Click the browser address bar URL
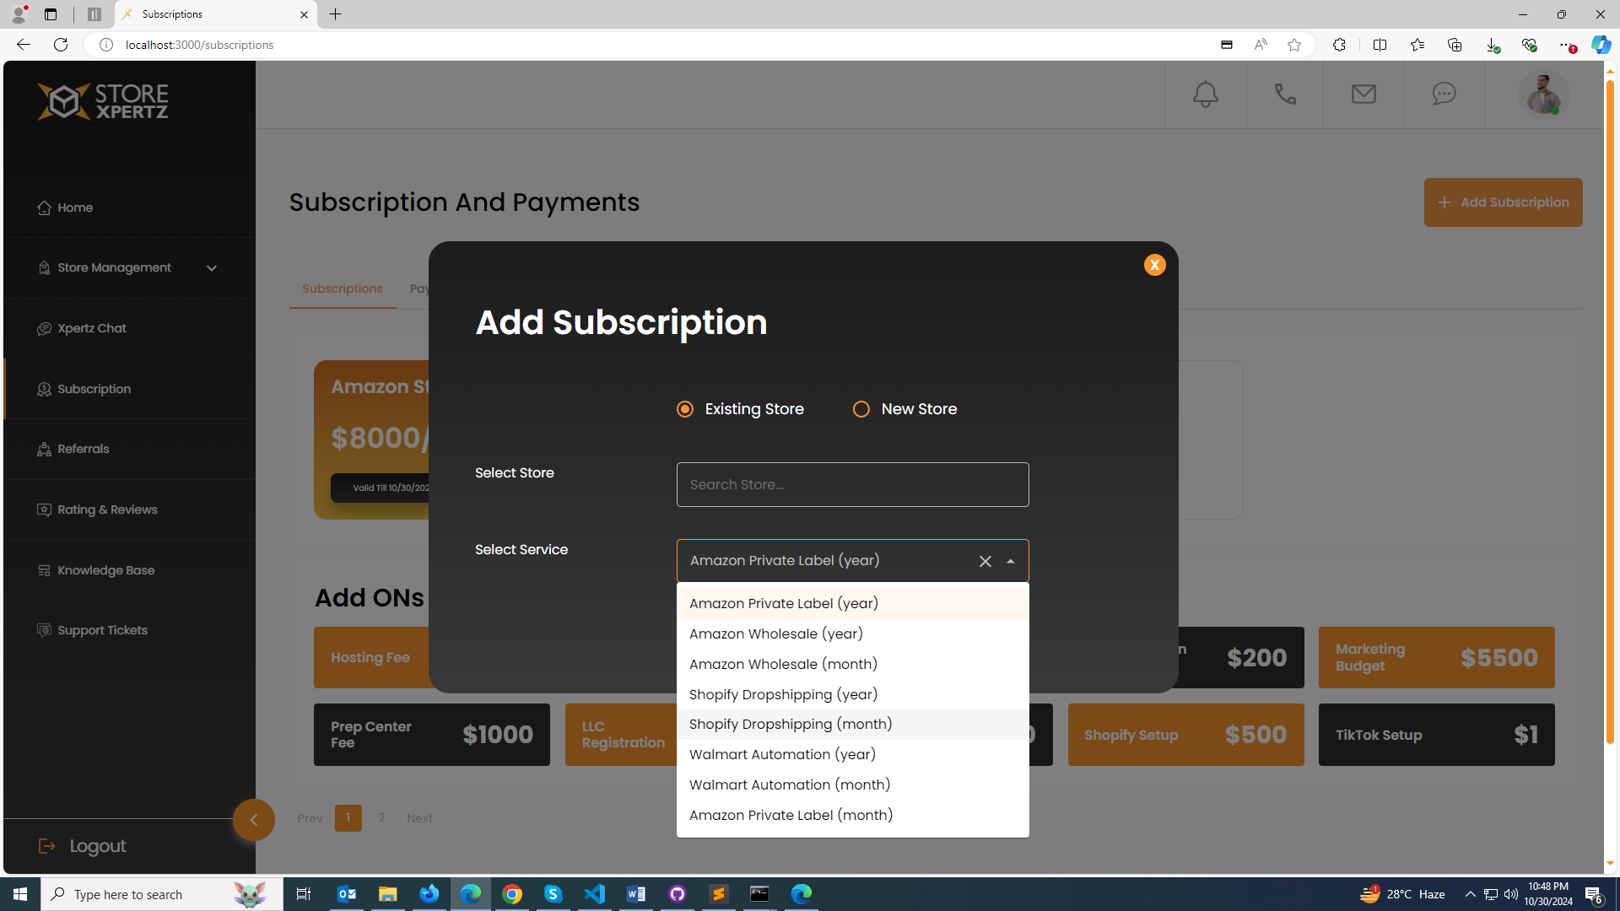 tap(199, 45)
